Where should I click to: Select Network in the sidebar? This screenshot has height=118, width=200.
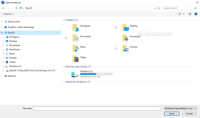coord(12,76)
